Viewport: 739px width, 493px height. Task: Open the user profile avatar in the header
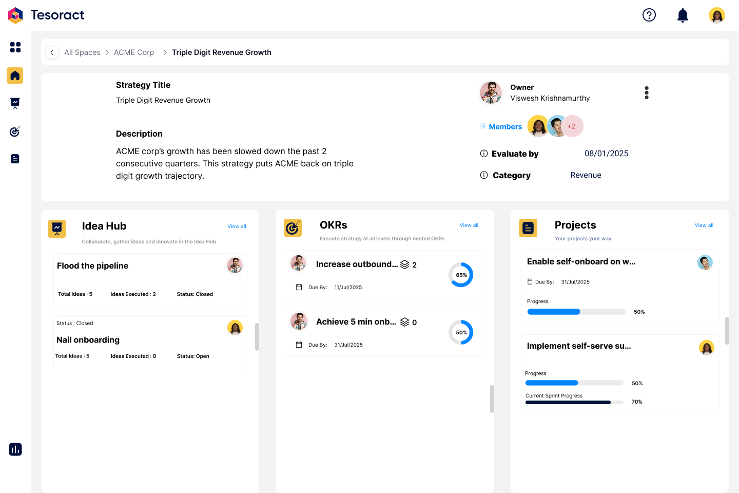coord(717,15)
